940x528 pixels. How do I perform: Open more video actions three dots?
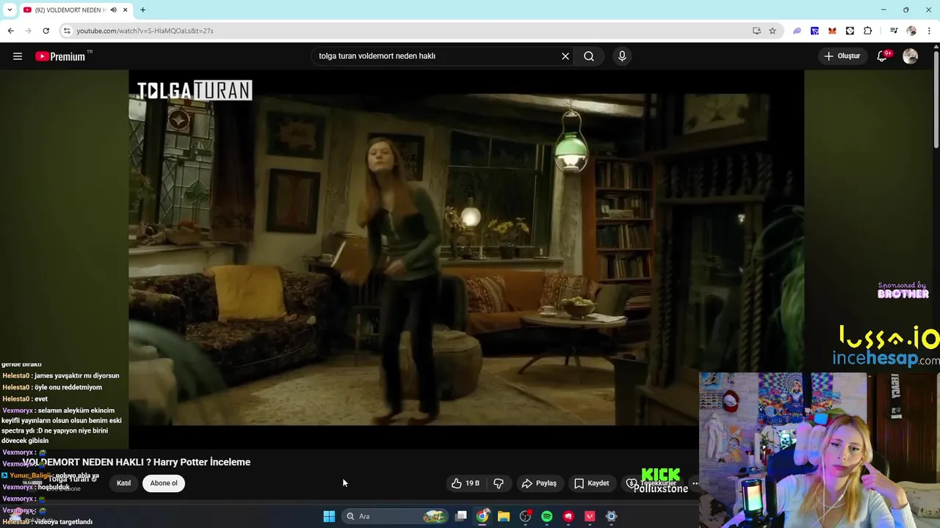click(695, 483)
